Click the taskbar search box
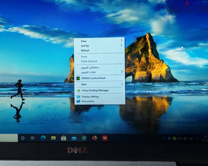The image size is (208, 166). pos(9,138)
